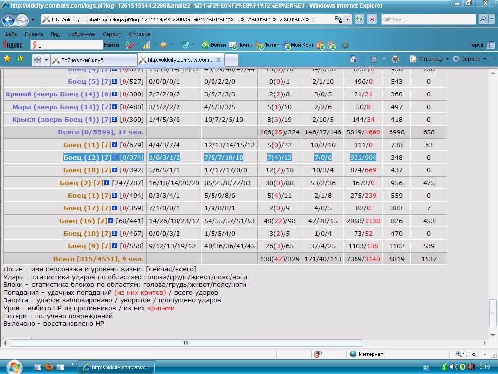Click the taskbar speaker volume icon
The height and width of the screenshot is (374, 498).
[454, 367]
